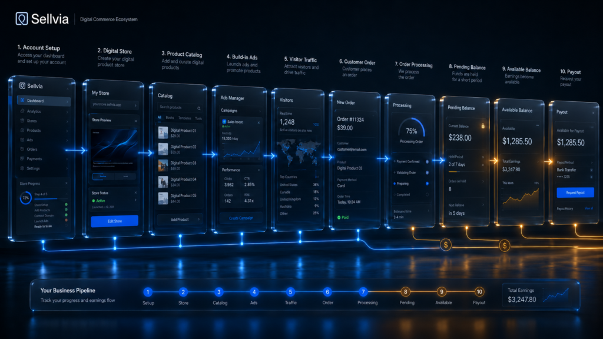This screenshot has width=603, height=339.
Task: Click the earnings trend chart icon in Total Earnings
Action: coord(555,295)
